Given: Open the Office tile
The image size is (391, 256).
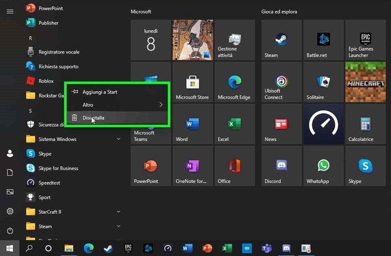Looking at the screenshot, I should pos(235,166).
